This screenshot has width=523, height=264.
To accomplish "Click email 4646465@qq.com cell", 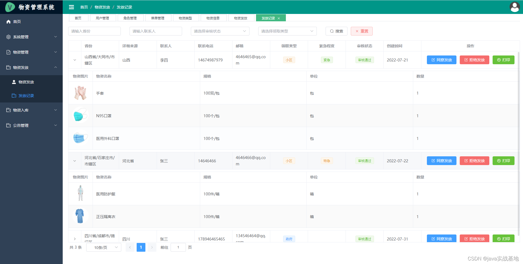I will pos(251,60).
